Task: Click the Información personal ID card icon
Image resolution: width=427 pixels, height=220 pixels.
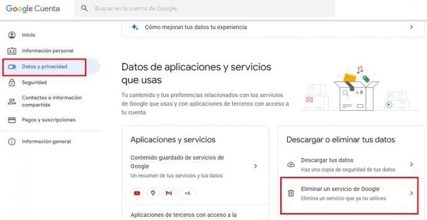Action: point(12,51)
